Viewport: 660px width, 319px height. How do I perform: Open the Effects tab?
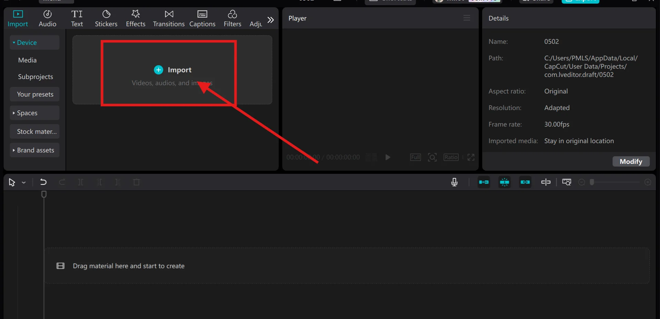click(135, 19)
